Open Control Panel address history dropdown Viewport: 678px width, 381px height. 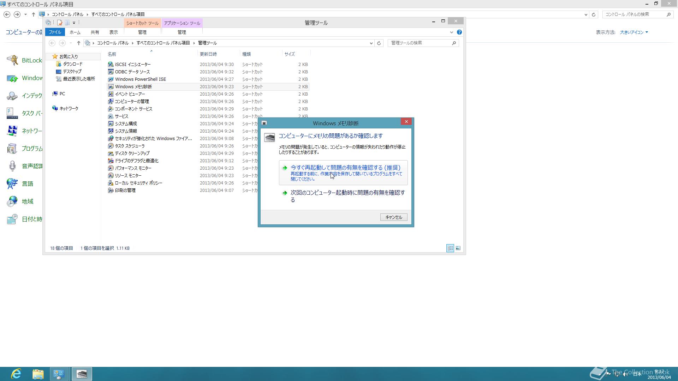(586, 14)
